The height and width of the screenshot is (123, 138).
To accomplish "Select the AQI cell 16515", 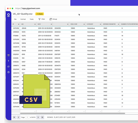I will (24, 32).
